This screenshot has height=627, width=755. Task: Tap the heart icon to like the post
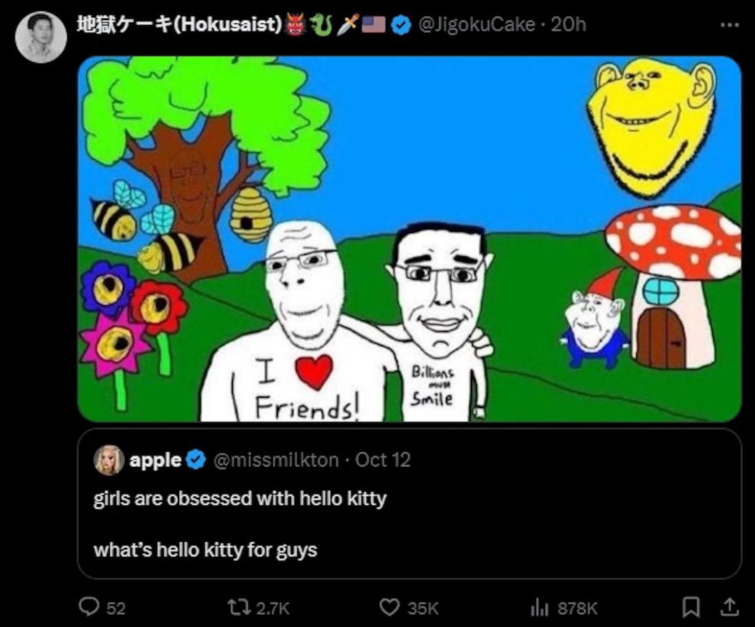point(388,607)
